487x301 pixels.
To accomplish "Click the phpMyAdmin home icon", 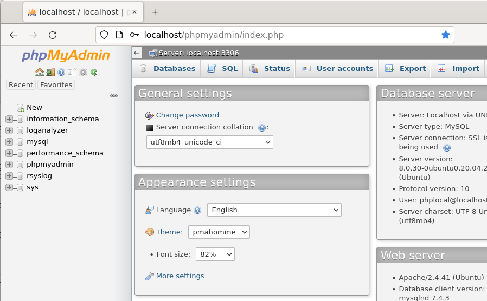I will (40, 72).
